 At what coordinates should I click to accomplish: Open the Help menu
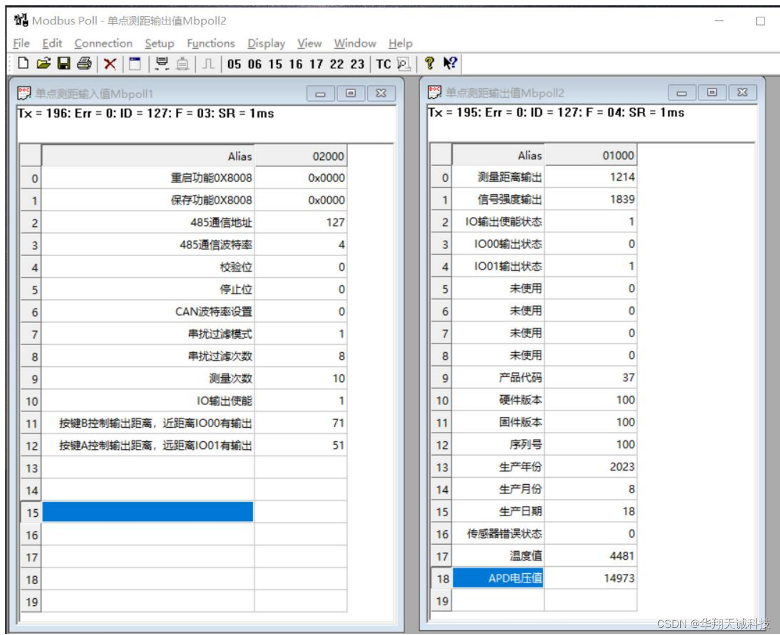tap(400, 43)
